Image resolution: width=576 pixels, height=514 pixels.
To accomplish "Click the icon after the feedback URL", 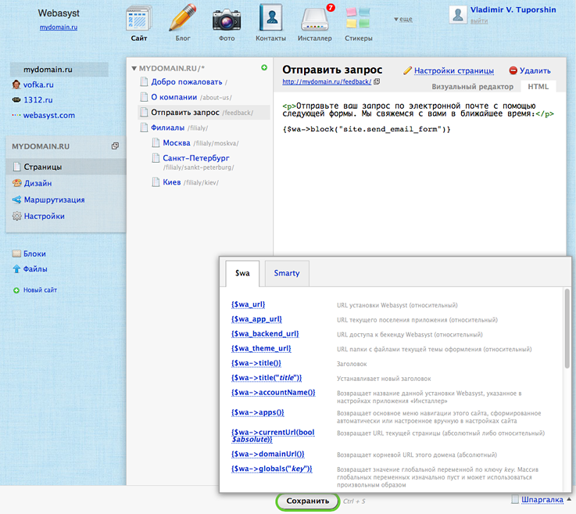I will click(377, 81).
